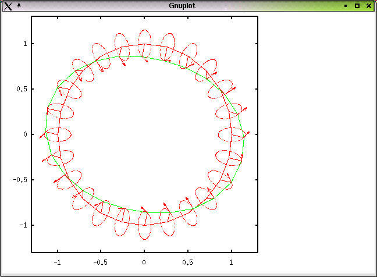Image resolution: width=377 pixels, height=277 pixels.
Task: Click the x-axis label -0.5
Action: pos(100,262)
